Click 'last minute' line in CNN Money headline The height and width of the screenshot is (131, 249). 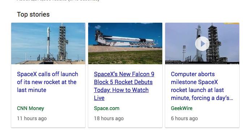31,90
